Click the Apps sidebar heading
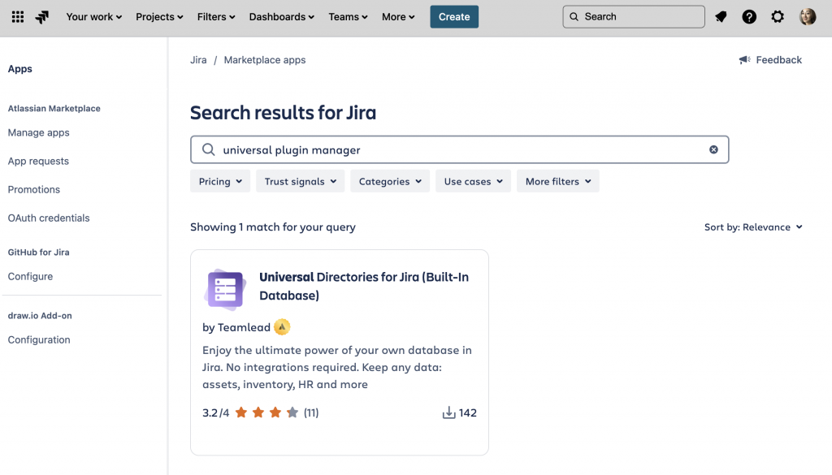 (x=20, y=69)
